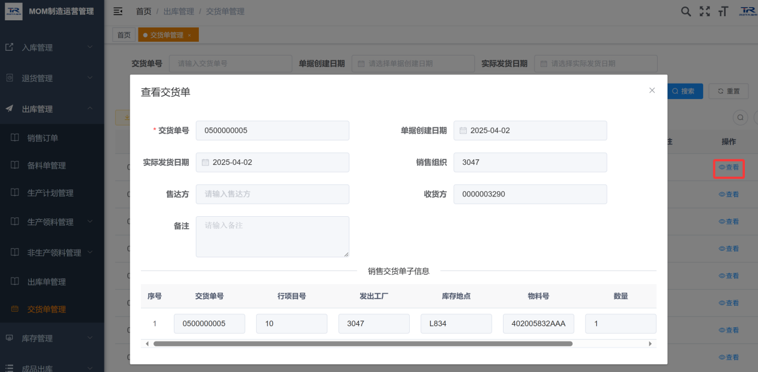758x372 pixels.
Task: Click the scrollbar left arrow in sub-table
Action: 147,344
